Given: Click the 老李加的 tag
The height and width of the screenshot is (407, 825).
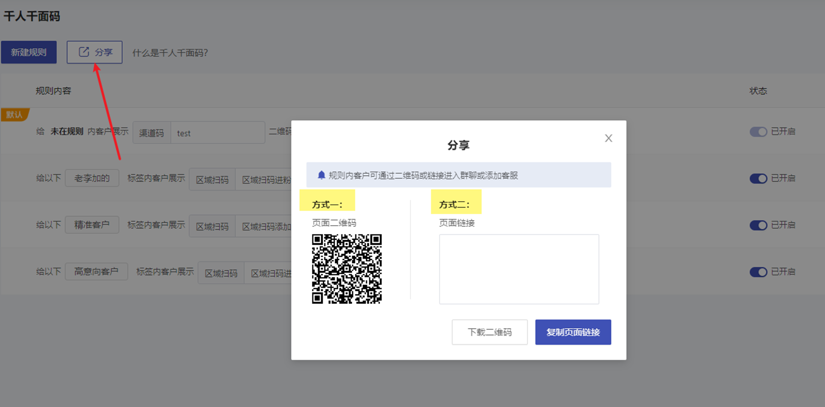Looking at the screenshot, I should (92, 178).
